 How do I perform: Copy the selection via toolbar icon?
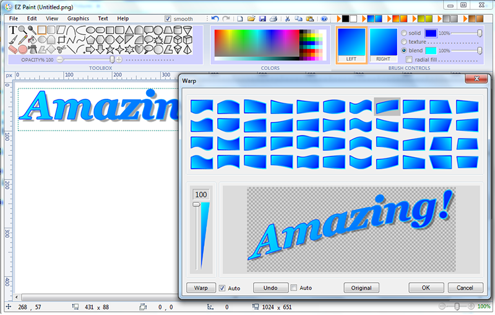(298, 19)
